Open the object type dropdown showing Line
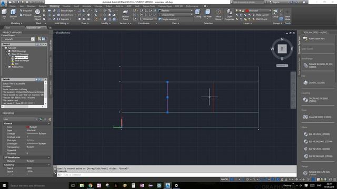The height and width of the screenshot is (189, 337). [x=20, y=119]
